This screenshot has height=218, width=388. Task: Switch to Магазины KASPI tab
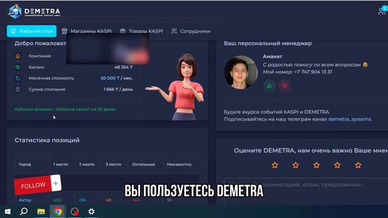[x=87, y=31]
